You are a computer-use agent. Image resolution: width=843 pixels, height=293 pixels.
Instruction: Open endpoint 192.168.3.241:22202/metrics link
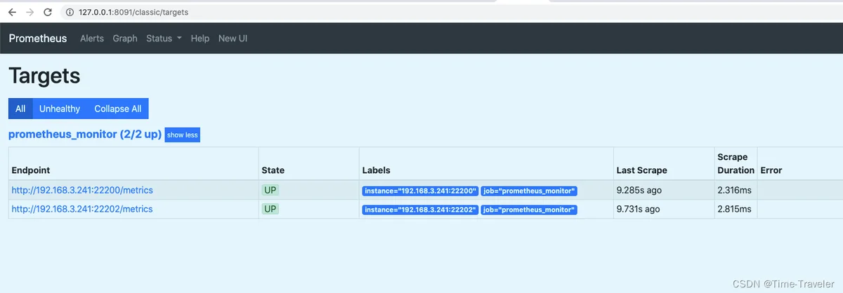[x=82, y=209]
